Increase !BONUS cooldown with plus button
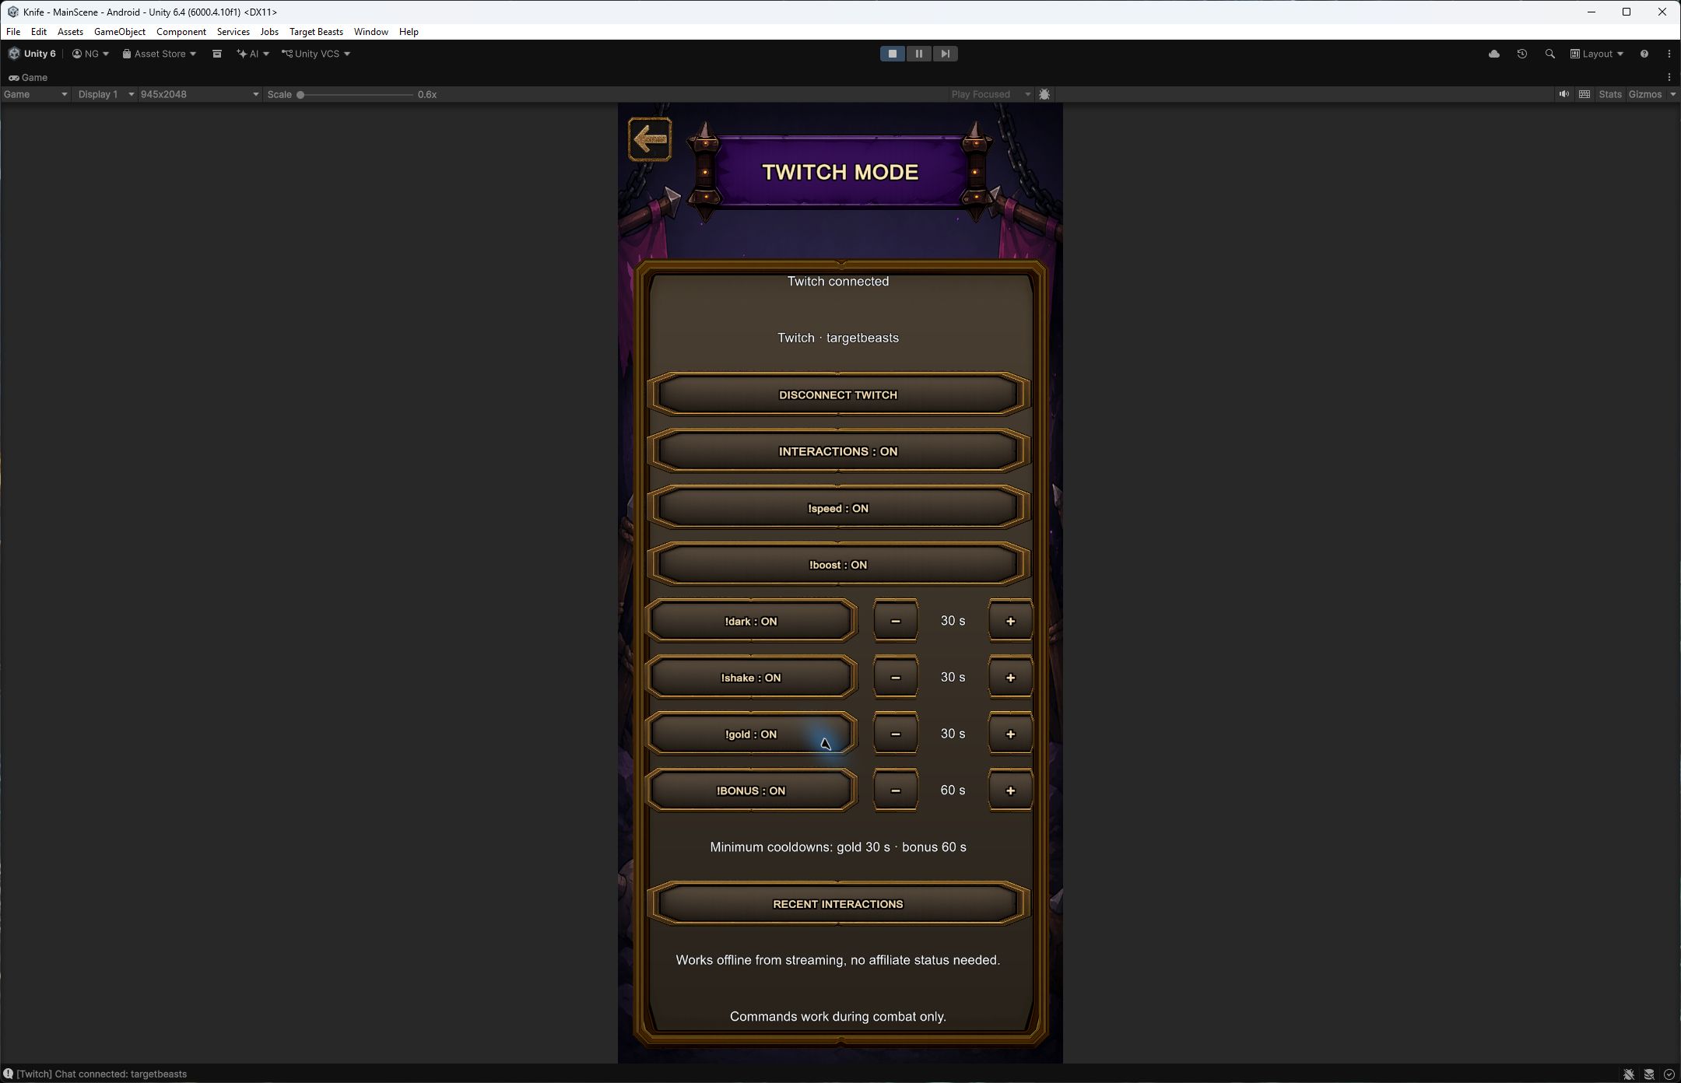1681x1083 pixels. point(1010,790)
